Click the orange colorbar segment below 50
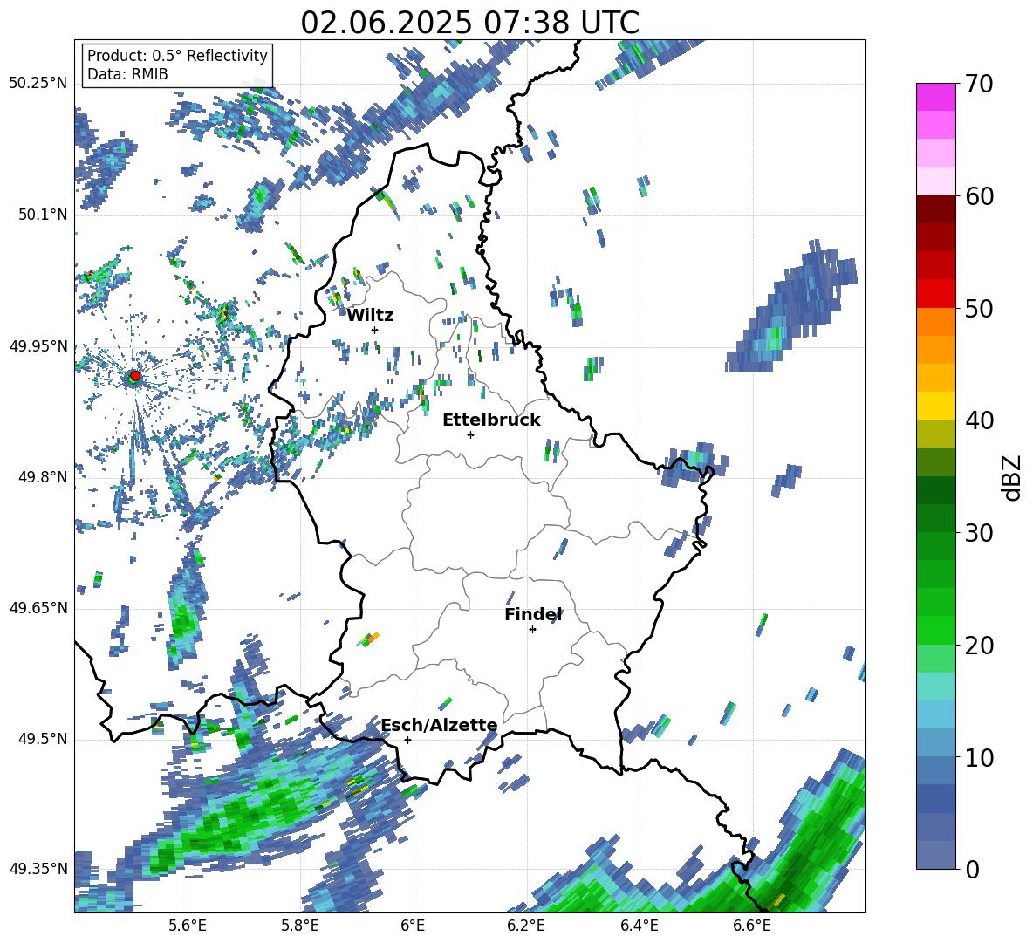This screenshot has width=1033, height=943. pos(935,321)
